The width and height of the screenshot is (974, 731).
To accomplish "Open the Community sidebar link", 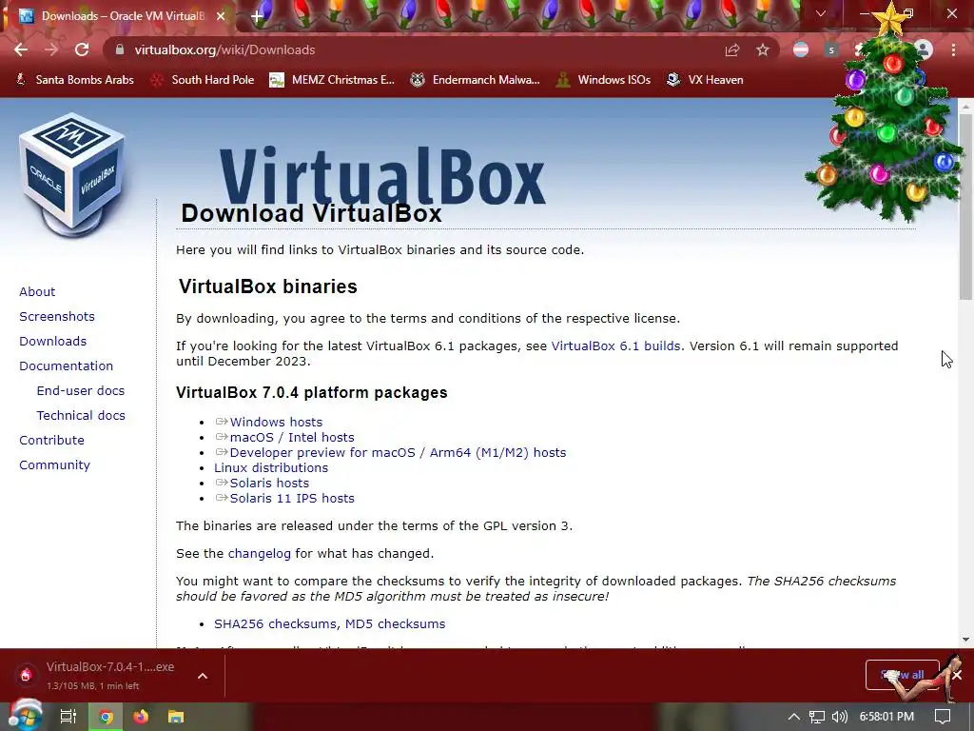I will (x=54, y=464).
